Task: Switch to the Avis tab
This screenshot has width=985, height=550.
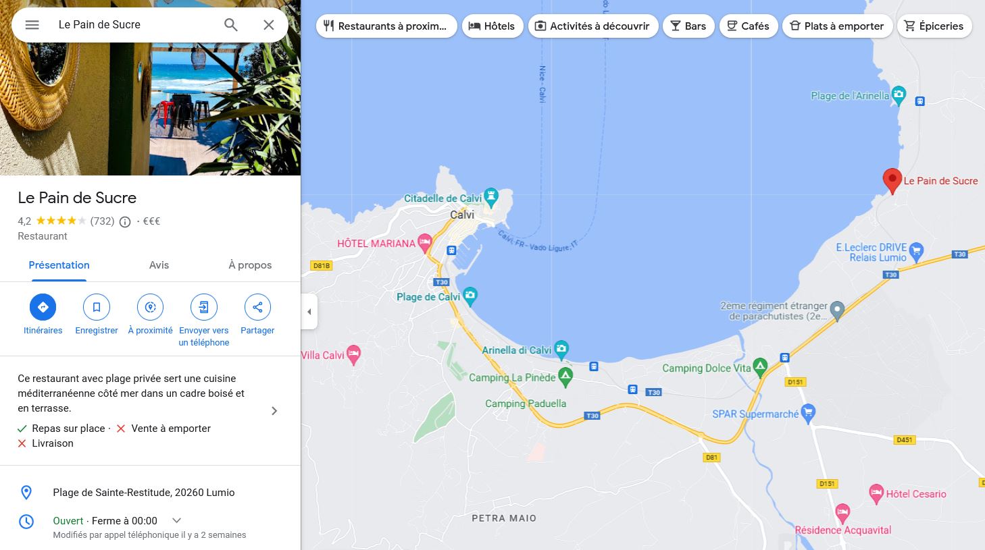Action: click(159, 265)
